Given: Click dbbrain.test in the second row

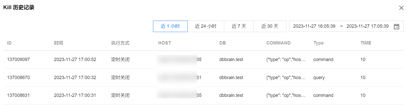Looking at the screenshot, I should (x=231, y=78).
